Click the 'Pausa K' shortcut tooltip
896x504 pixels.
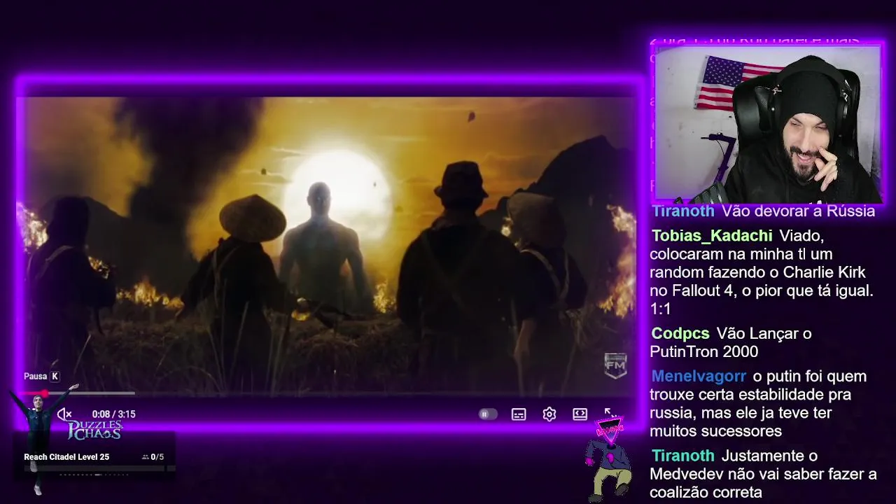(x=41, y=377)
